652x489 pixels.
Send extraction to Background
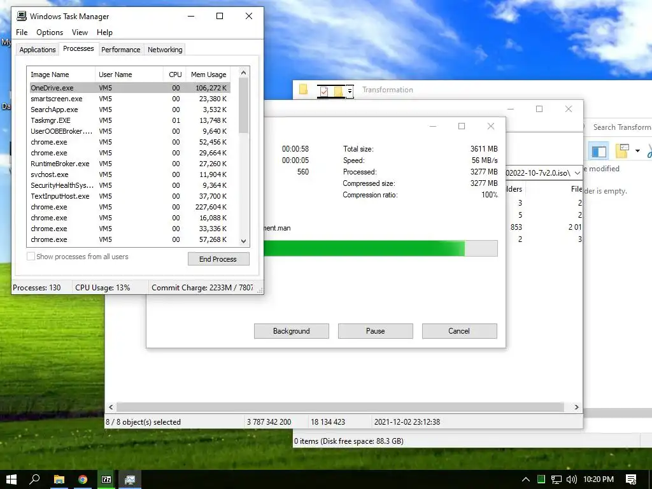click(x=292, y=331)
